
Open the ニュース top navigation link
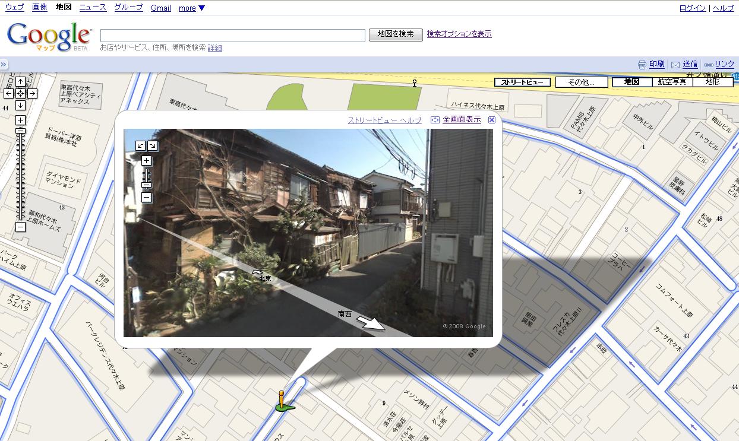coord(93,8)
